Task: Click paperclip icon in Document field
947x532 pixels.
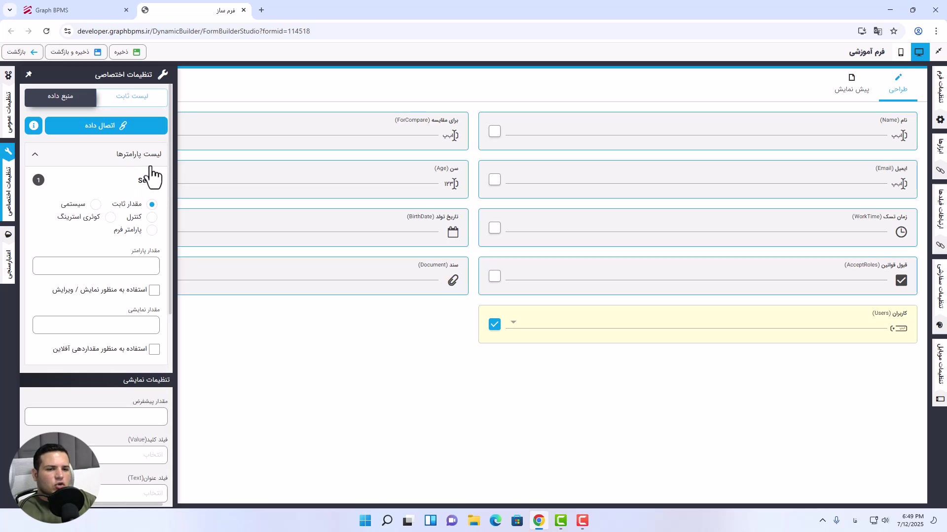Action: pyautogui.click(x=453, y=280)
